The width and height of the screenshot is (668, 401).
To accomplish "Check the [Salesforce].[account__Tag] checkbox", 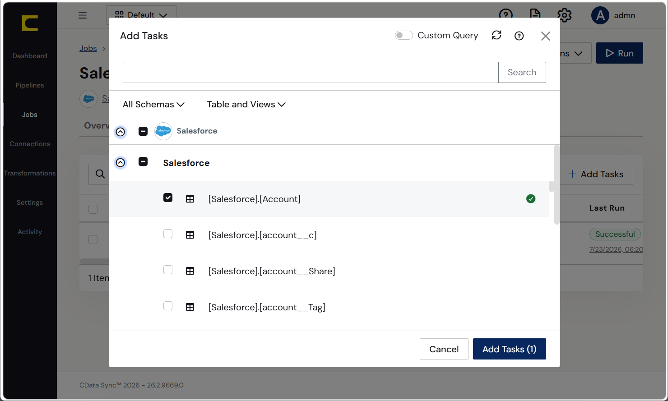I will tap(168, 306).
